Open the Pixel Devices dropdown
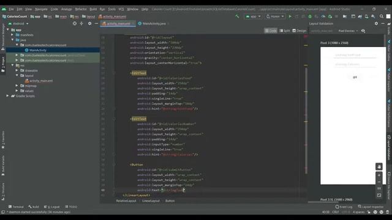Image resolution: width=392 pixels, height=220 pixels. coord(348,31)
